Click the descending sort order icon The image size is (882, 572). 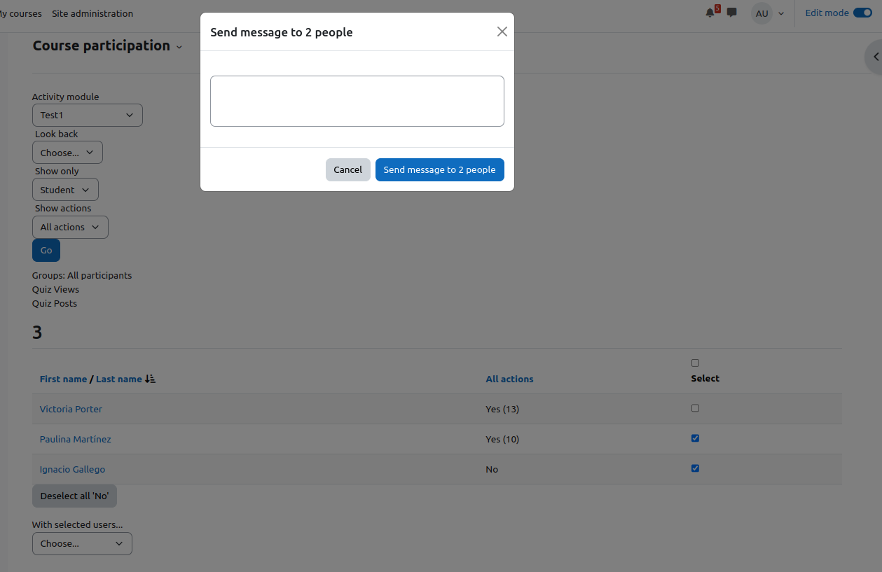pos(150,379)
